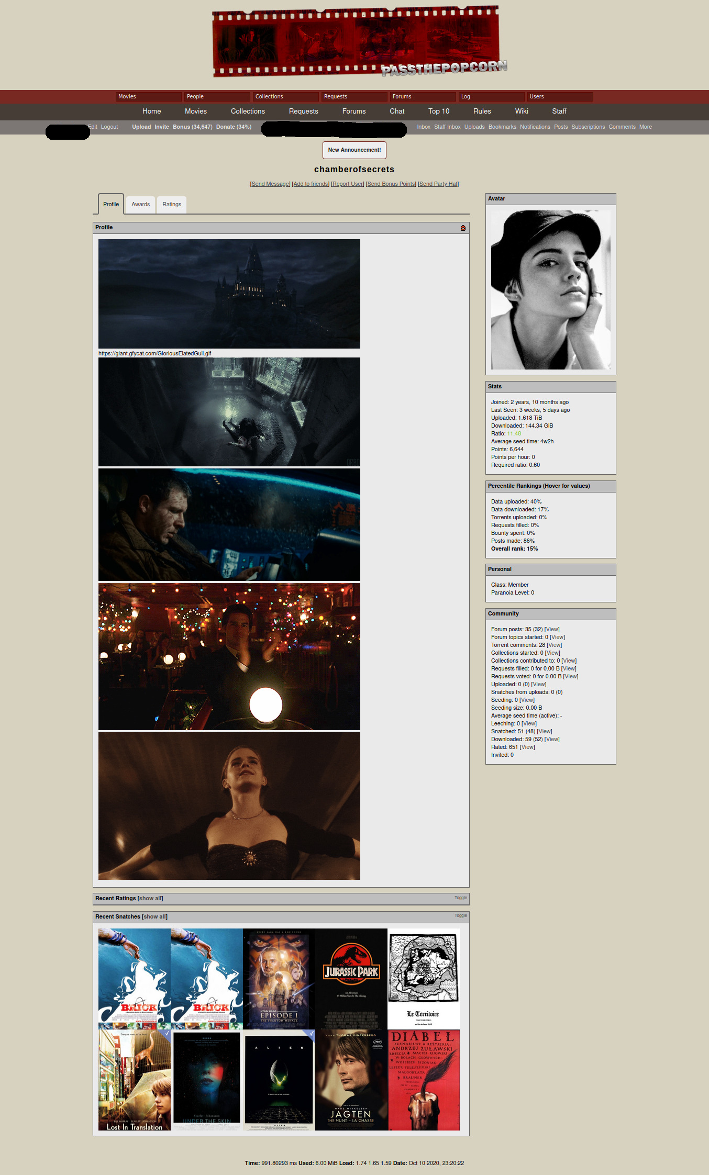This screenshot has width=709, height=1175.
Task: View forum posts via its View link
Action: pyautogui.click(x=552, y=629)
